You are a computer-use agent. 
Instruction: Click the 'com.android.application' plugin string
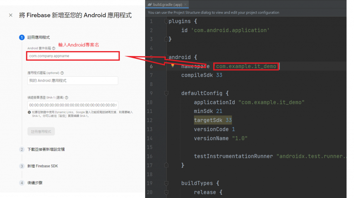[230, 30]
